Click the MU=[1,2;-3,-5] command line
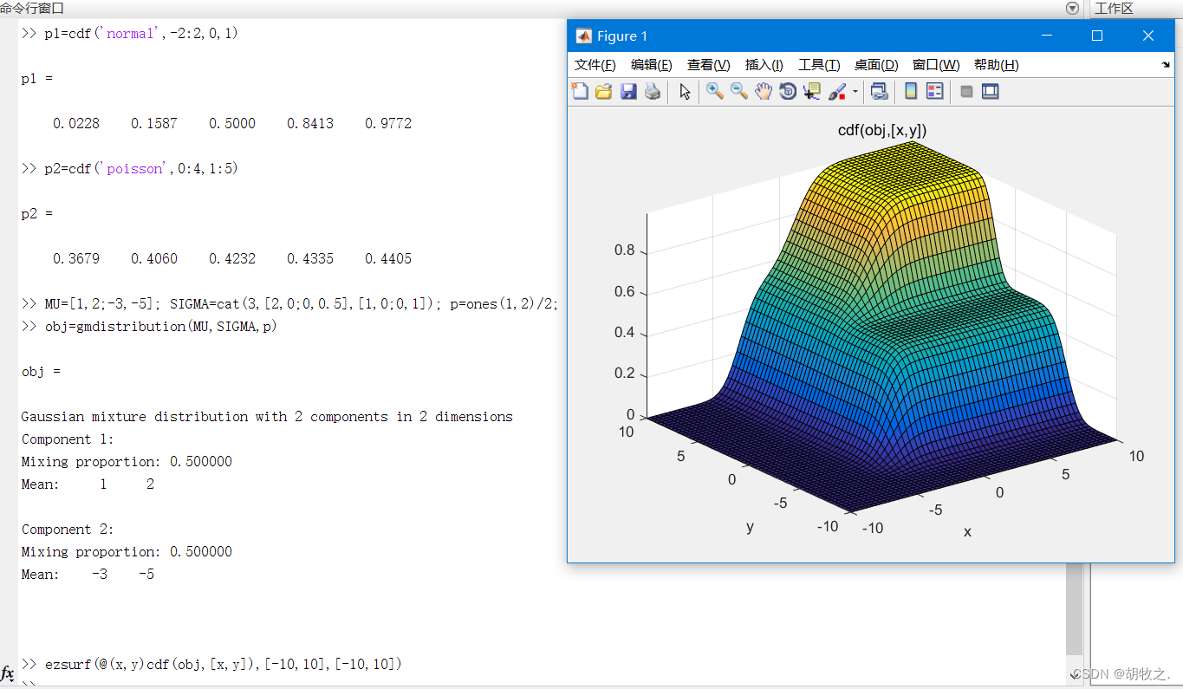 click(289, 304)
